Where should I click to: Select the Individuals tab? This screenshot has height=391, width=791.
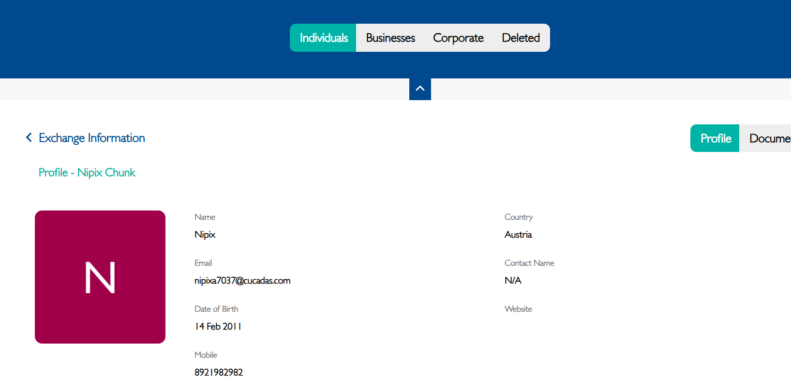click(x=323, y=38)
